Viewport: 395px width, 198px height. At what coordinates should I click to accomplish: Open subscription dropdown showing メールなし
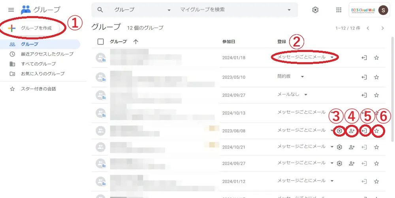292,94
